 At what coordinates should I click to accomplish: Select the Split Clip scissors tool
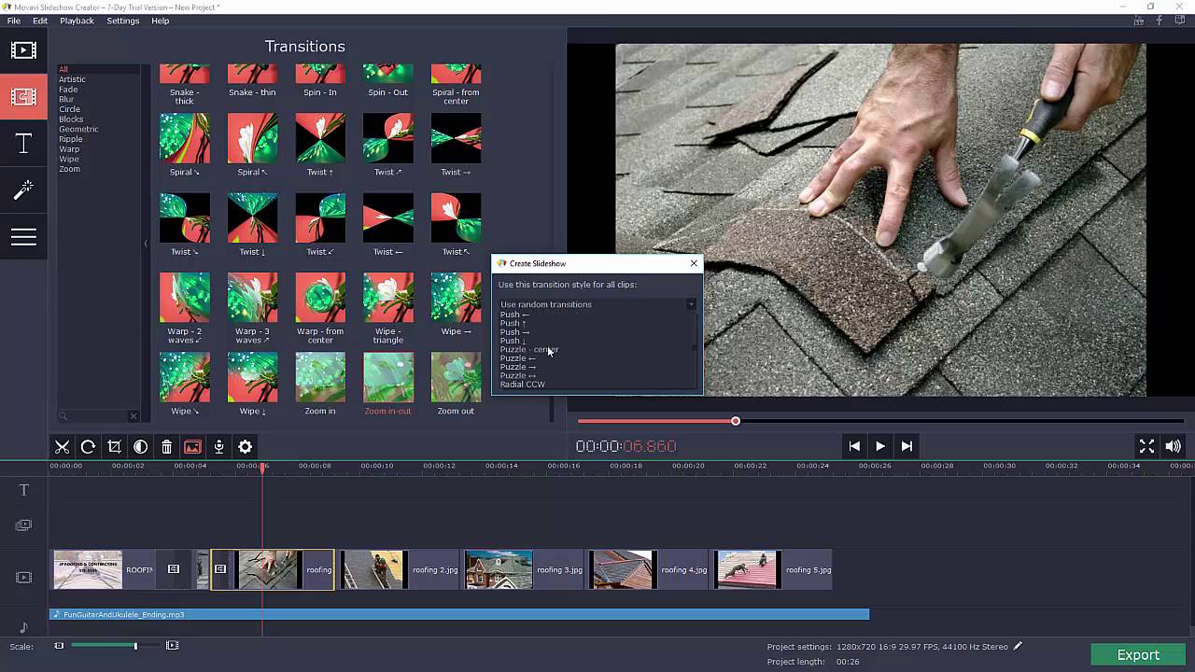[x=62, y=447]
